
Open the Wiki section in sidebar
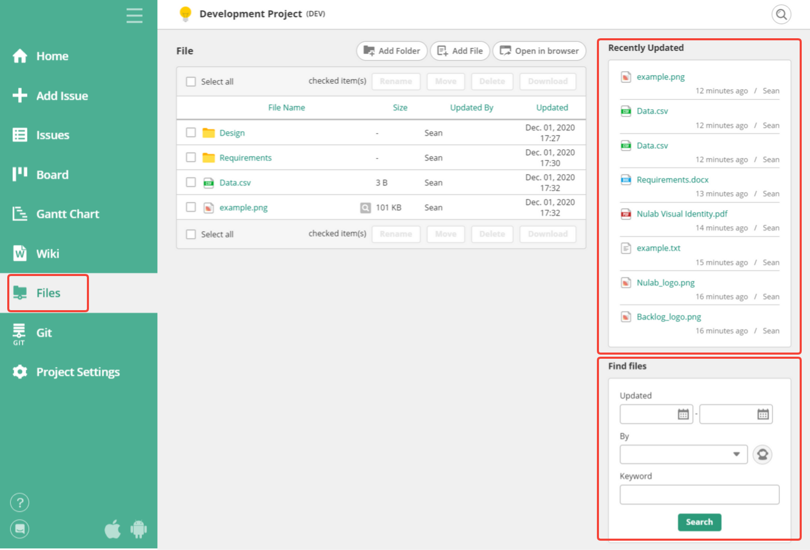(x=48, y=254)
